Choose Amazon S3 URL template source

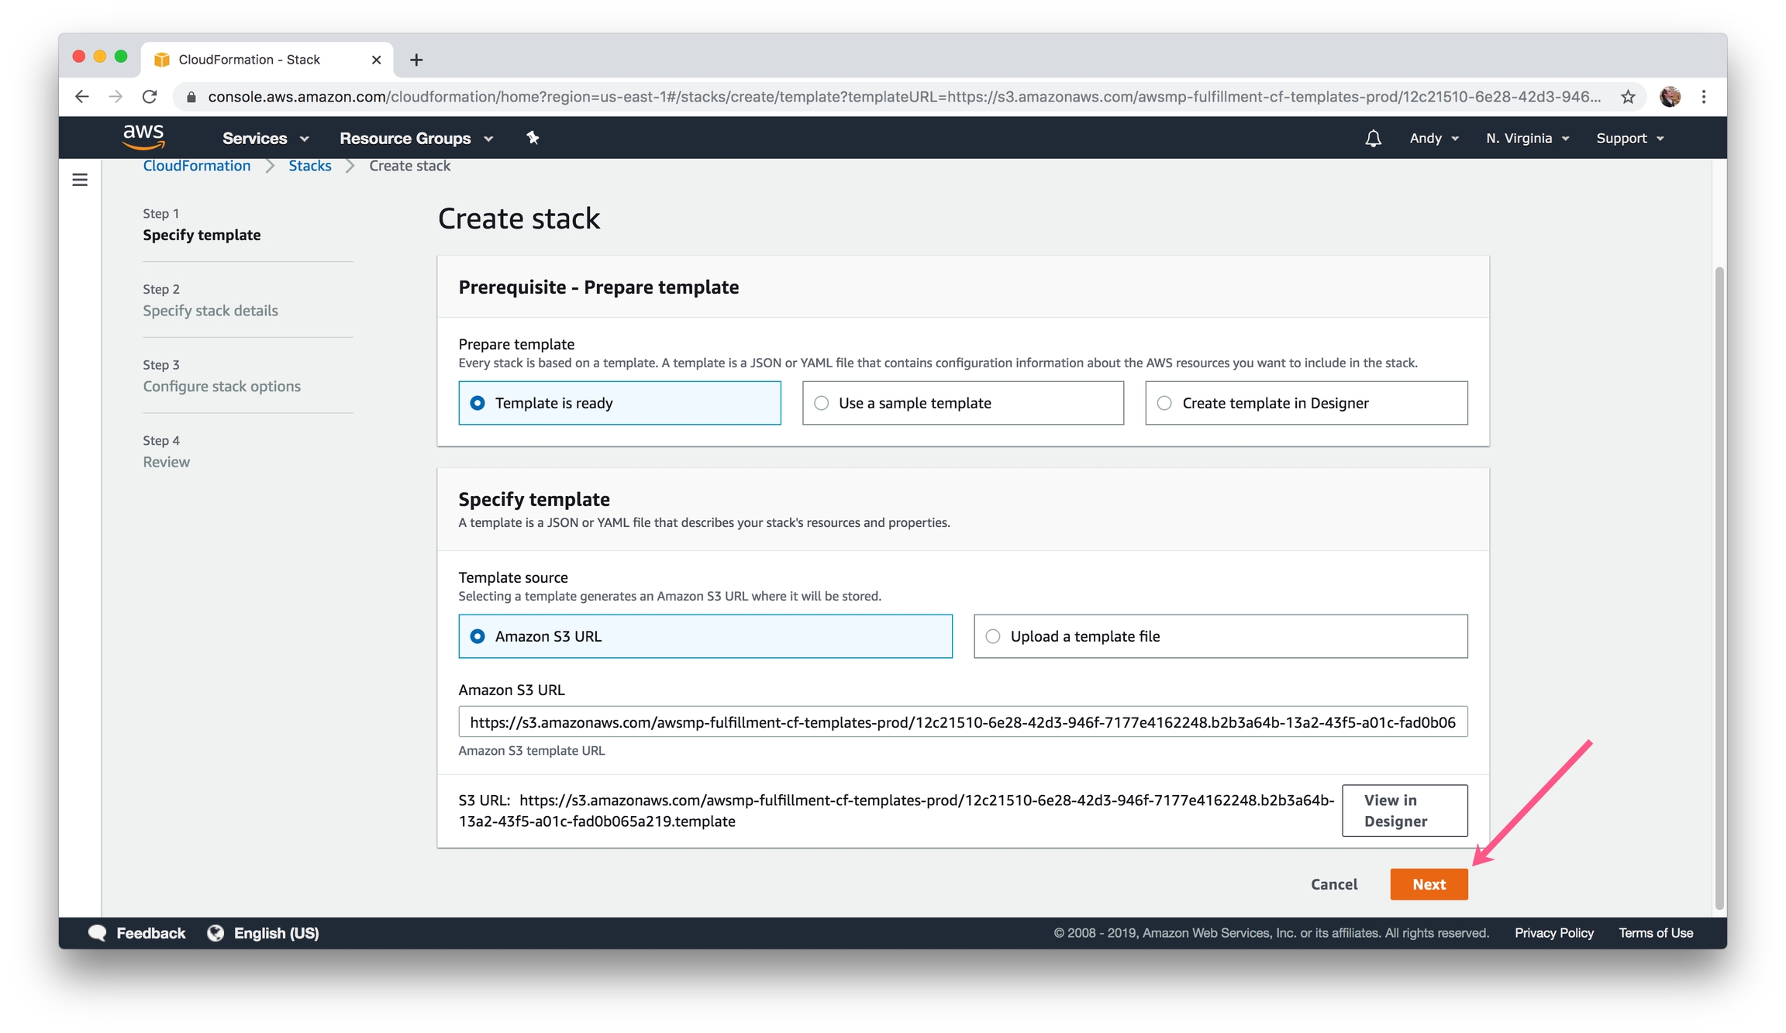[705, 636]
